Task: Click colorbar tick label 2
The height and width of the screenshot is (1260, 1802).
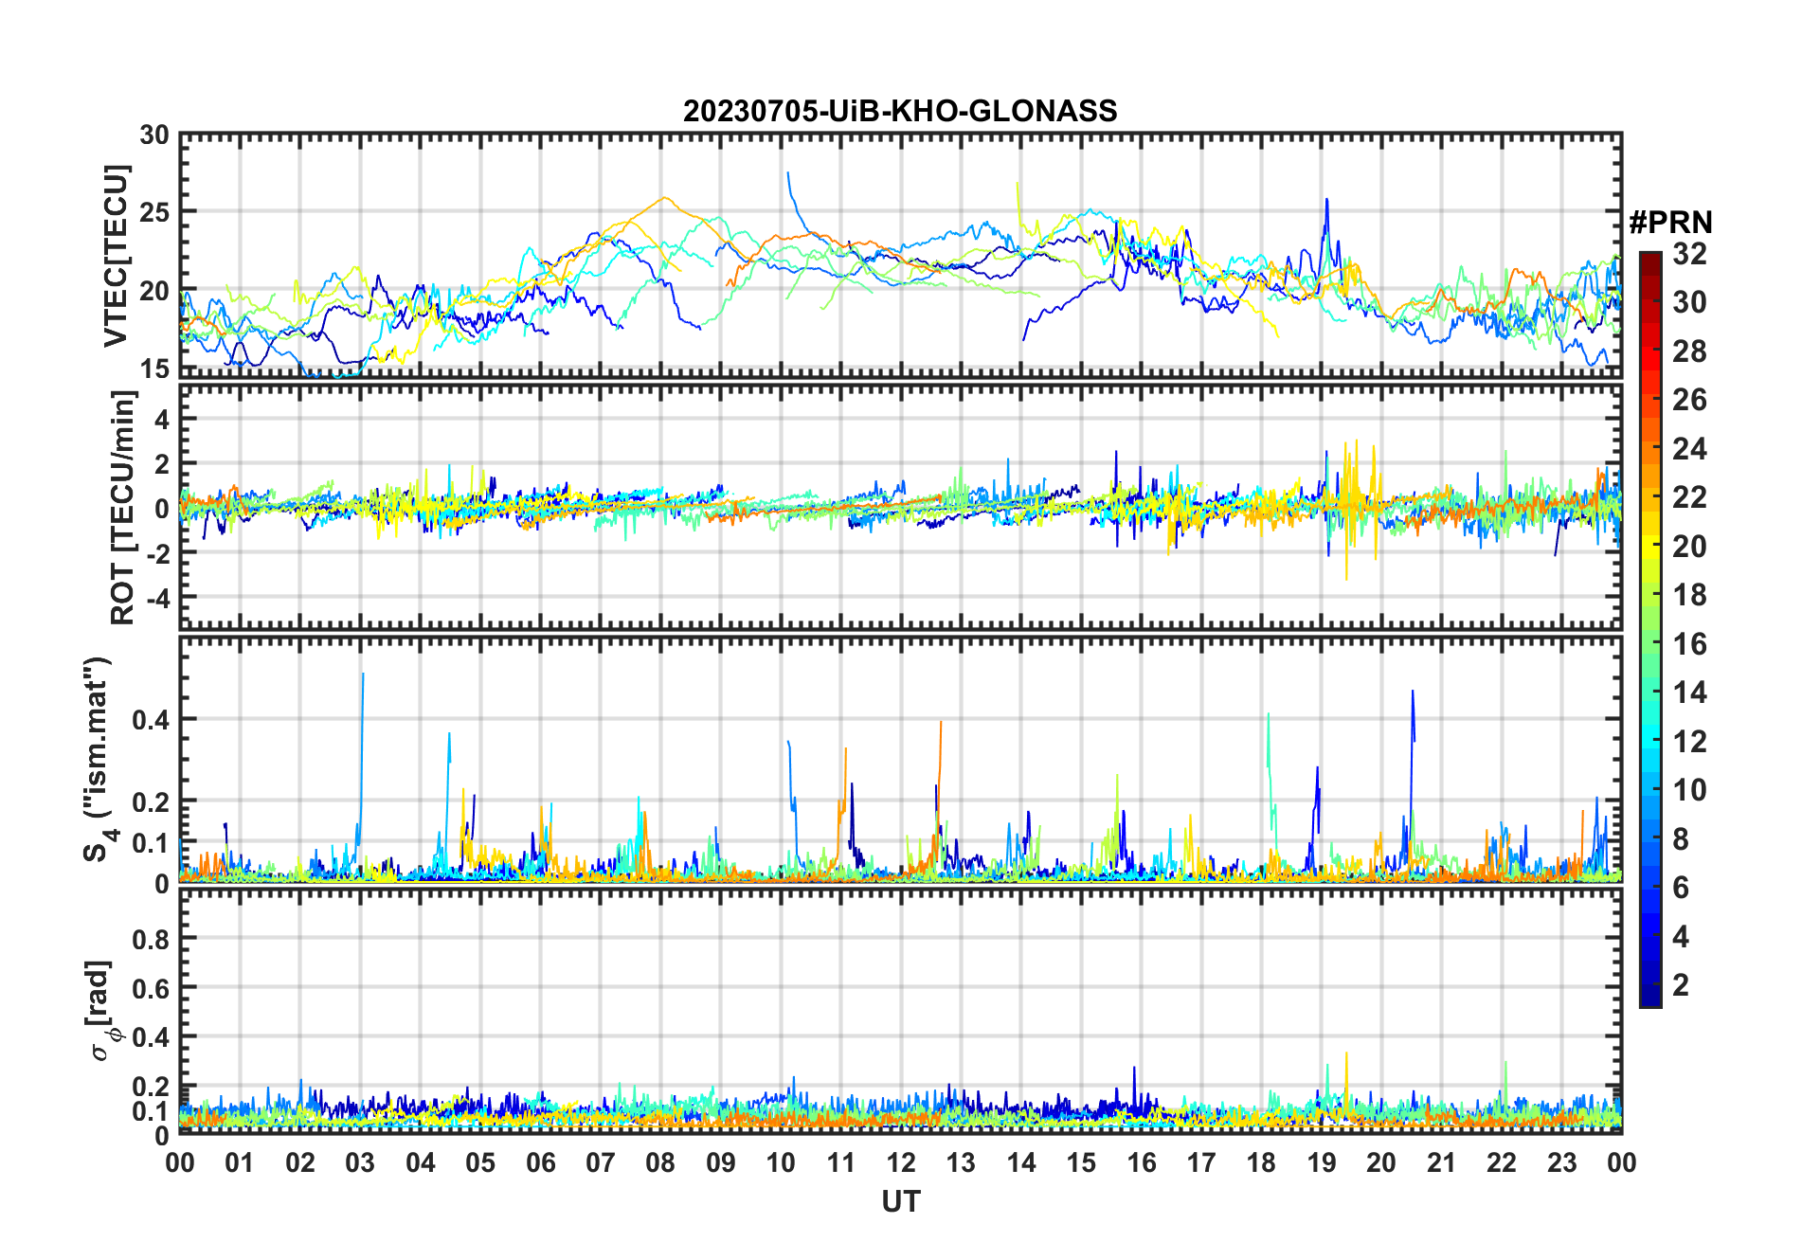Action: tap(1681, 985)
